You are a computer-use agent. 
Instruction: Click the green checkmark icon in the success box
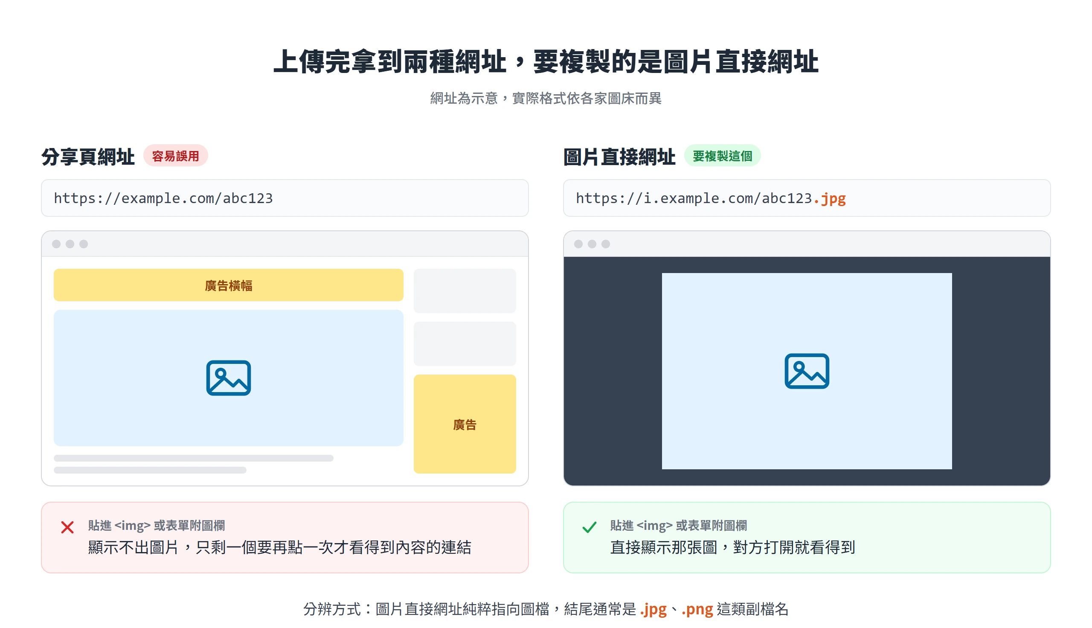click(x=590, y=527)
